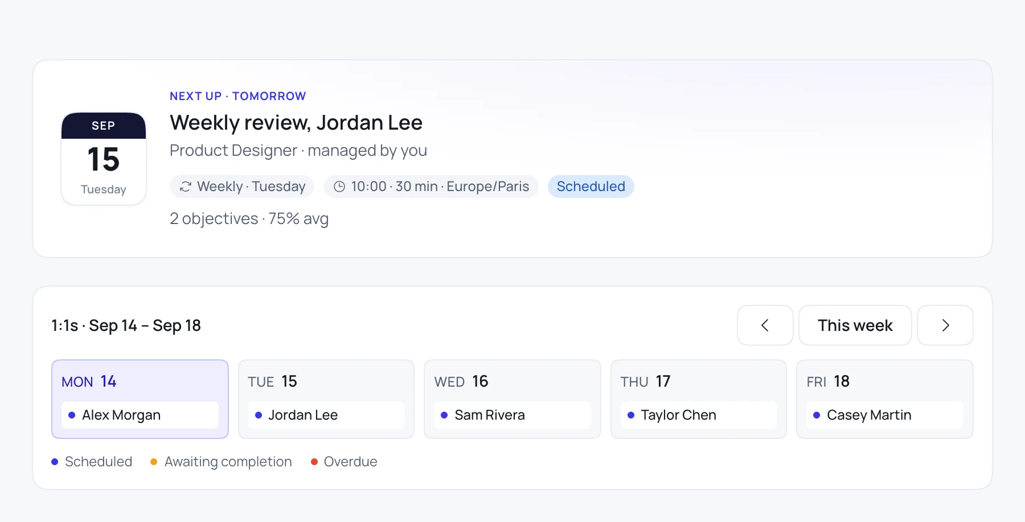
Task: Click the 1:1s · Sep 14 – Sep 18 heading
Action: pyautogui.click(x=126, y=326)
